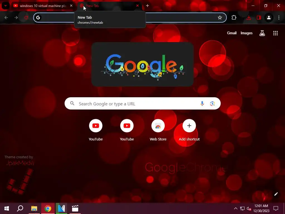The height and width of the screenshot is (214, 285).
Task: Open the tab search dropdown arrow
Action: pos(6,6)
